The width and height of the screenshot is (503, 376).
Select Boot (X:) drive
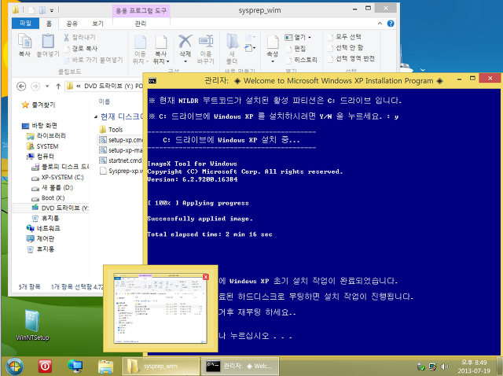click(x=48, y=197)
